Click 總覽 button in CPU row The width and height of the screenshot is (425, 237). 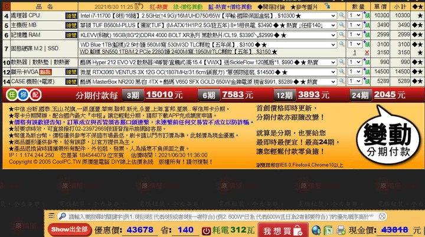coord(71,16)
